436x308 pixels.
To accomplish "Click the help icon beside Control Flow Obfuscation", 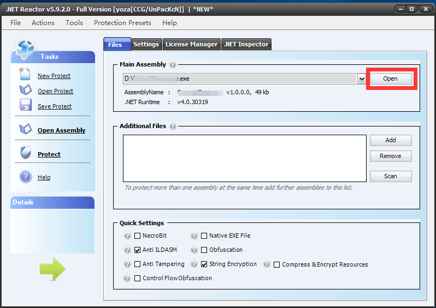I will (x=127, y=278).
